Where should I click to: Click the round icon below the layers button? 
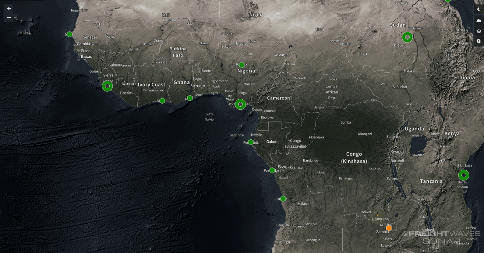tap(479, 41)
